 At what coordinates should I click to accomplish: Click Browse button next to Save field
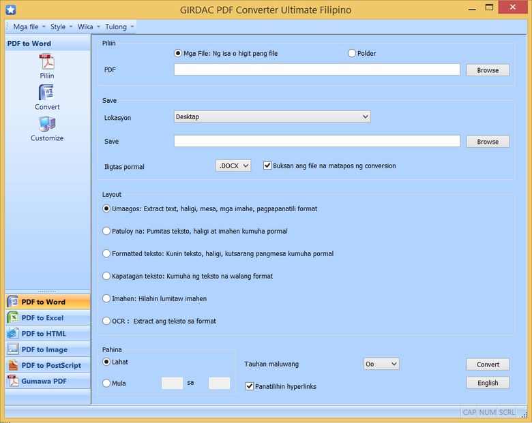coord(488,142)
